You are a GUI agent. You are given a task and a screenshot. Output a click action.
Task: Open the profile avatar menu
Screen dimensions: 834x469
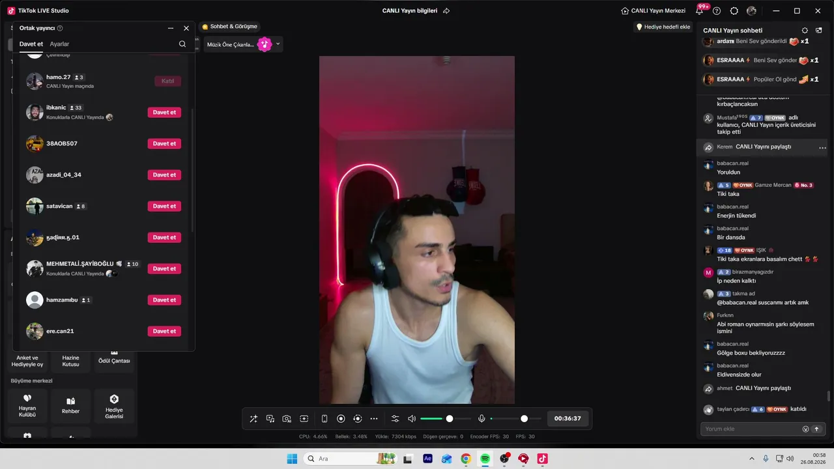pyautogui.click(x=752, y=11)
